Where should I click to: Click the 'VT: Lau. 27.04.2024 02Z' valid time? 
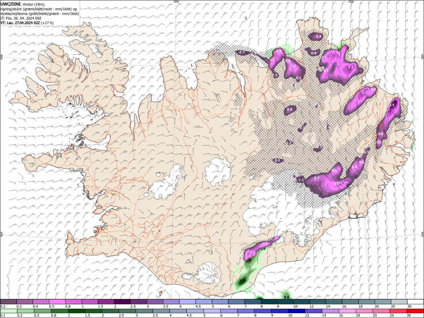pyautogui.click(x=20, y=23)
